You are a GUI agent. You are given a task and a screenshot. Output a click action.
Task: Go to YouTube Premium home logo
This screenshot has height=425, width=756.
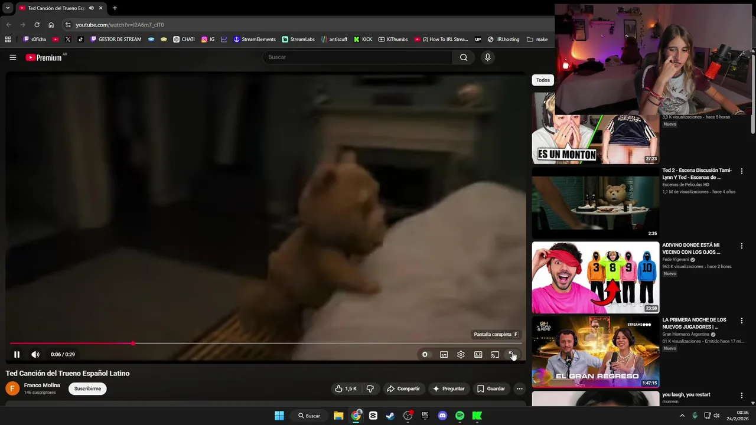(x=44, y=57)
